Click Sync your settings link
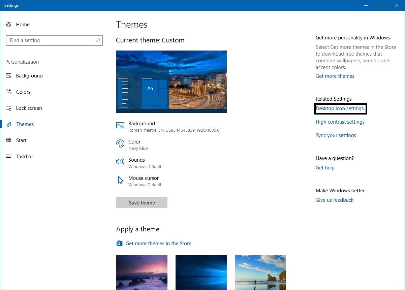Screen dimensions: 405x290 point(336,135)
